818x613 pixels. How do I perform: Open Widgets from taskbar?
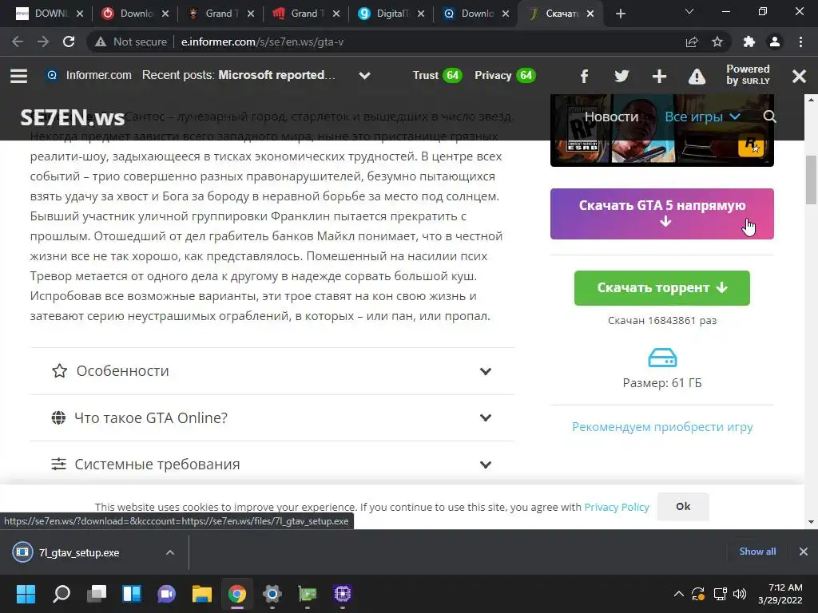coord(132,594)
